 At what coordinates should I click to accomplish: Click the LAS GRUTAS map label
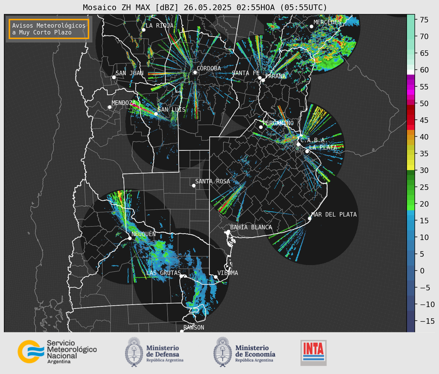pos(163,273)
